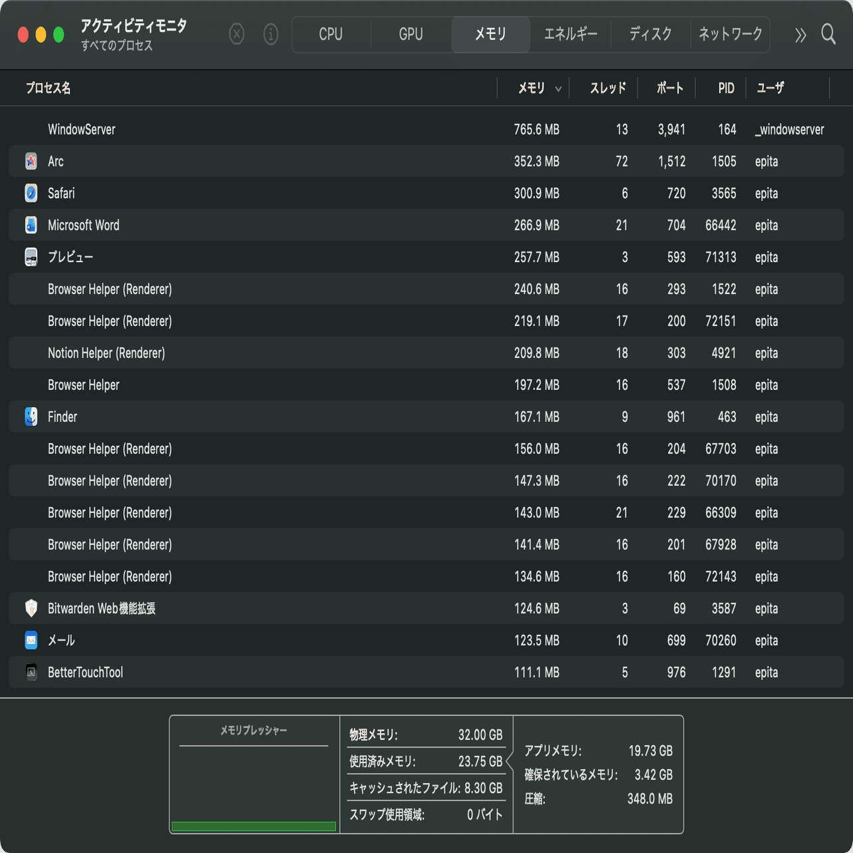Click the アクティビティモニタ window title

(134, 26)
